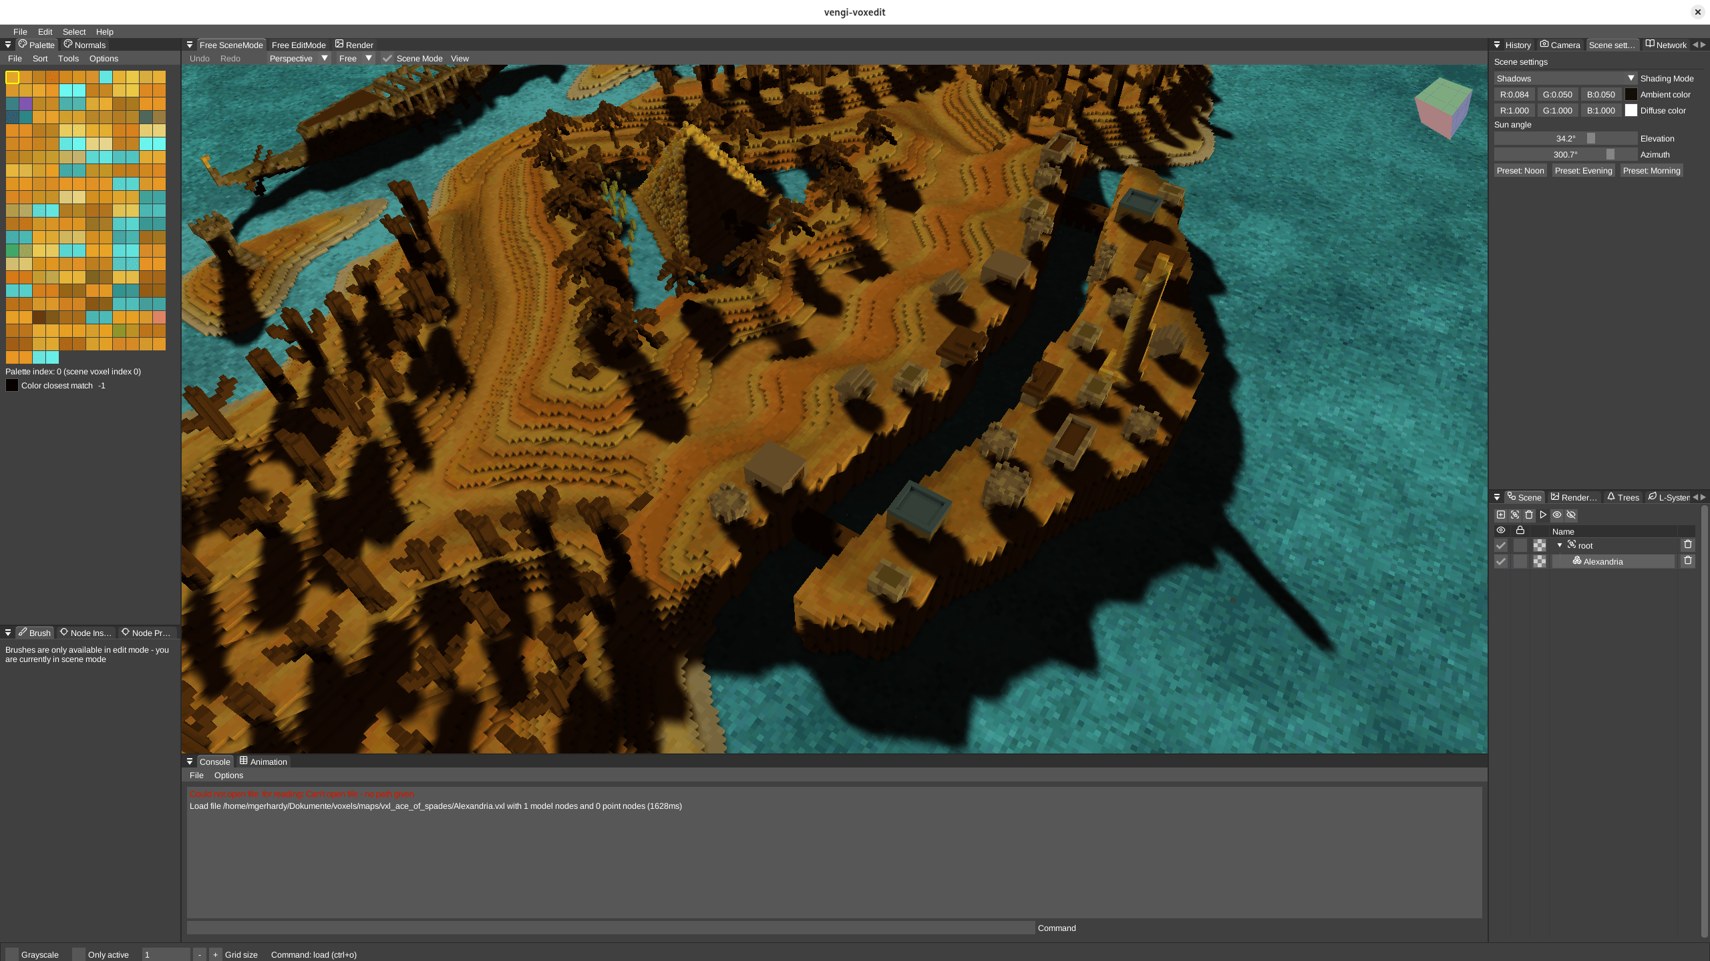Screen dimensions: 1710x961
Task: Apply the Preset: Evening sun angle
Action: click(x=1583, y=171)
